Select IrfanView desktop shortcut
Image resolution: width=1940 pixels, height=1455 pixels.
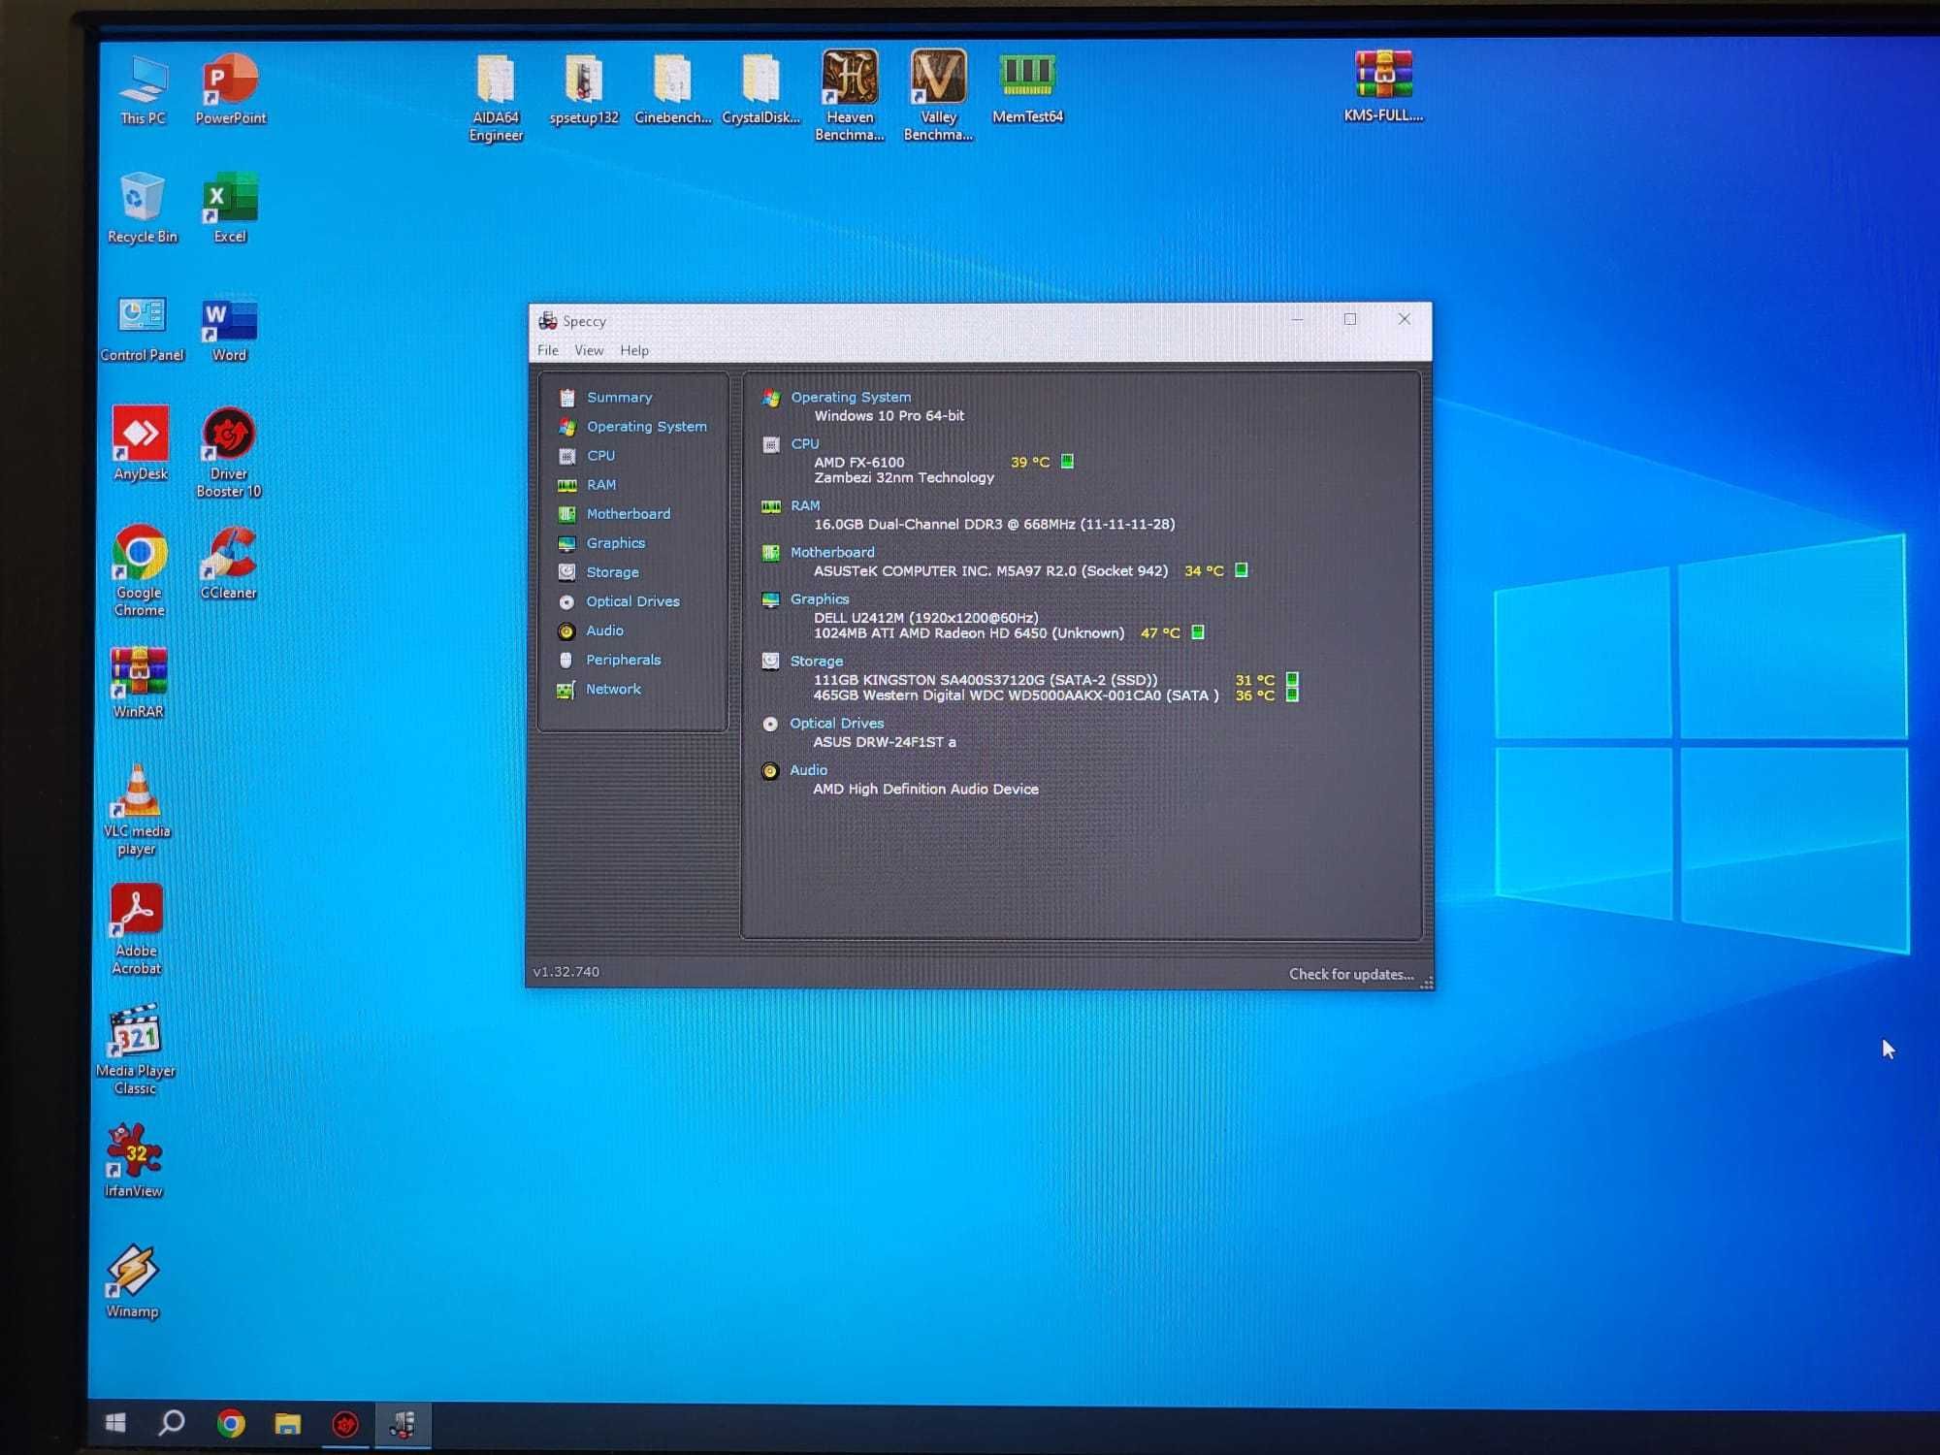134,1161
